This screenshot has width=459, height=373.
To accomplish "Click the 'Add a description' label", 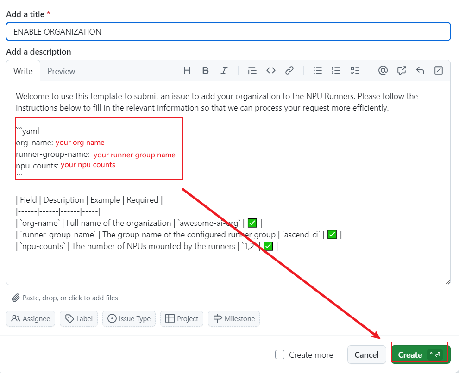I will click(38, 52).
